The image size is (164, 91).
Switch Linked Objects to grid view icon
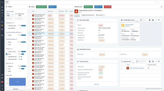[153, 20]
